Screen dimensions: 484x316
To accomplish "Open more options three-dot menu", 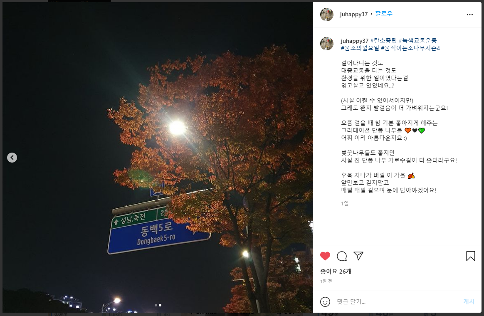I will point(470,15).
